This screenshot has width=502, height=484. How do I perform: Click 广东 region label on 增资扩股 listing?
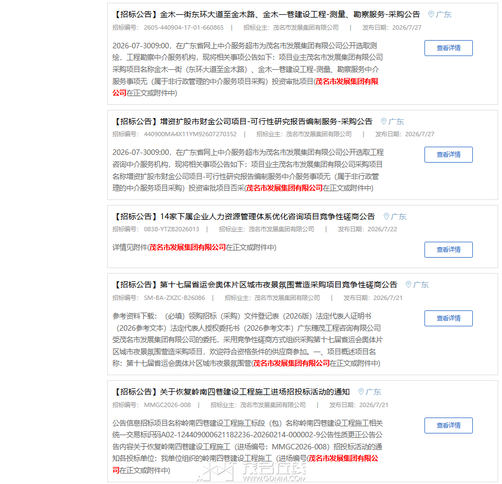(396, 121)
